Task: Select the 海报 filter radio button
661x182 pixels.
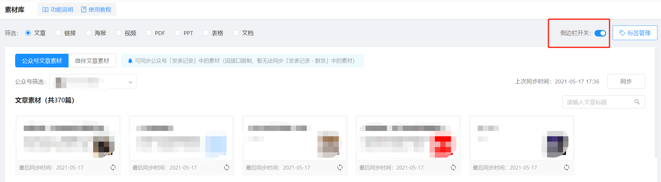Action: [88, 33]
